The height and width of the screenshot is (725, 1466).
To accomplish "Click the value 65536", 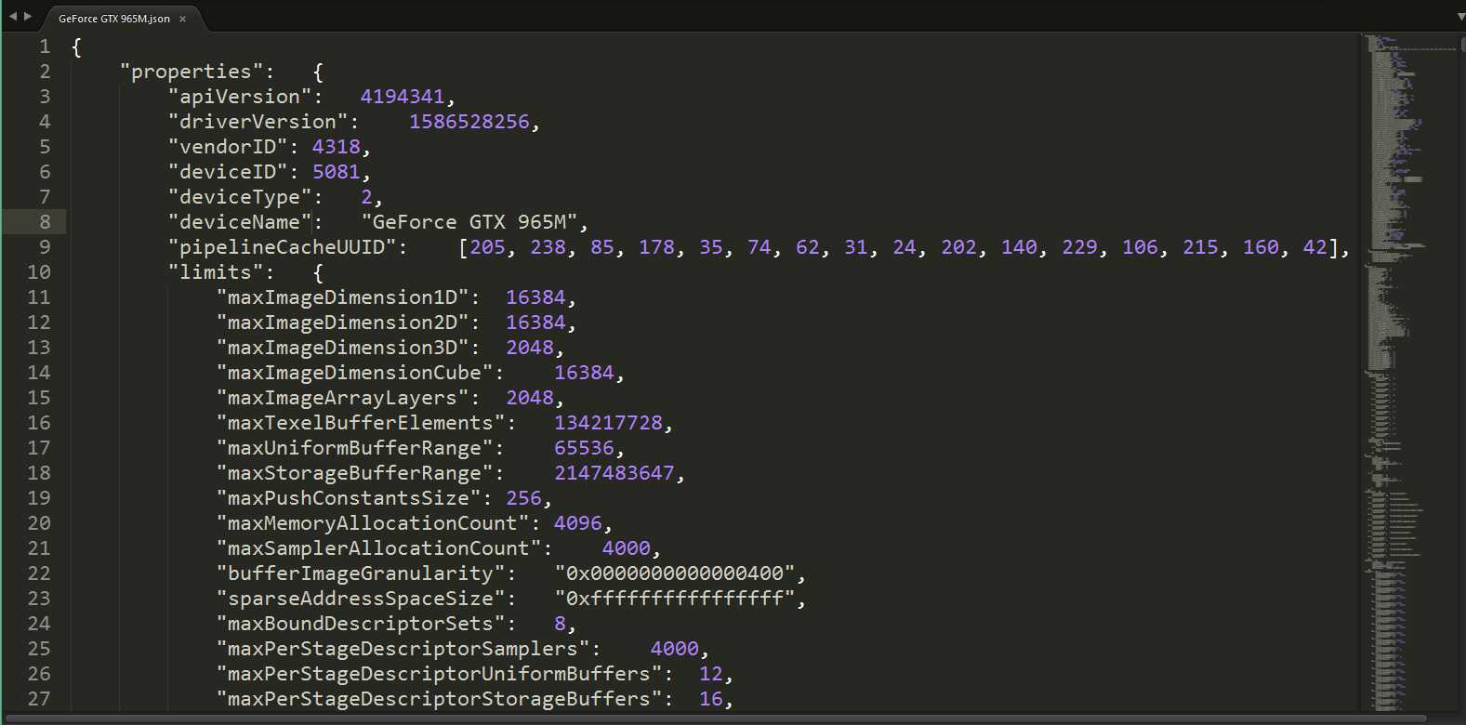I will pos(584,448).
